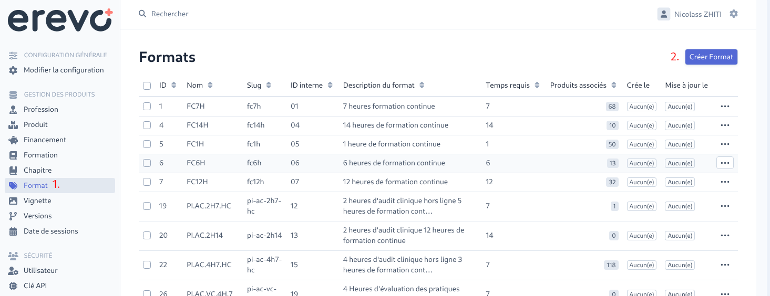The width and height of the screenshot is (770, 296).
Task: Click the search magnifier icon
Action: (x=142, y=14)
